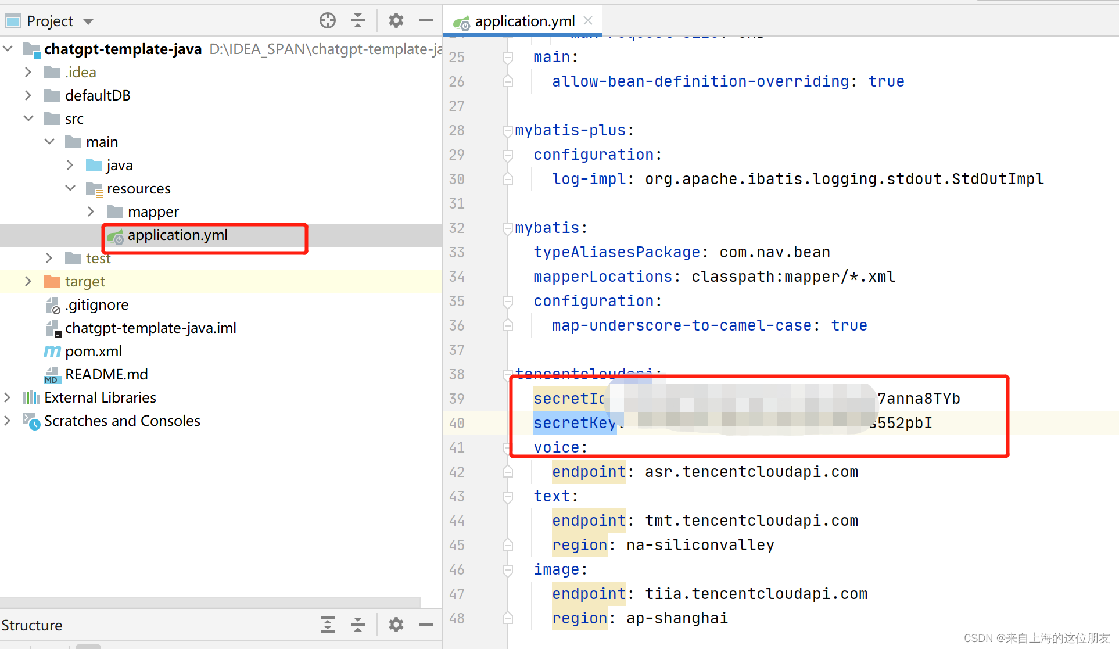Click the resources folder icon
This screenshot has height=649, width=1119.
pyautogui.click(x=94, y=189)
